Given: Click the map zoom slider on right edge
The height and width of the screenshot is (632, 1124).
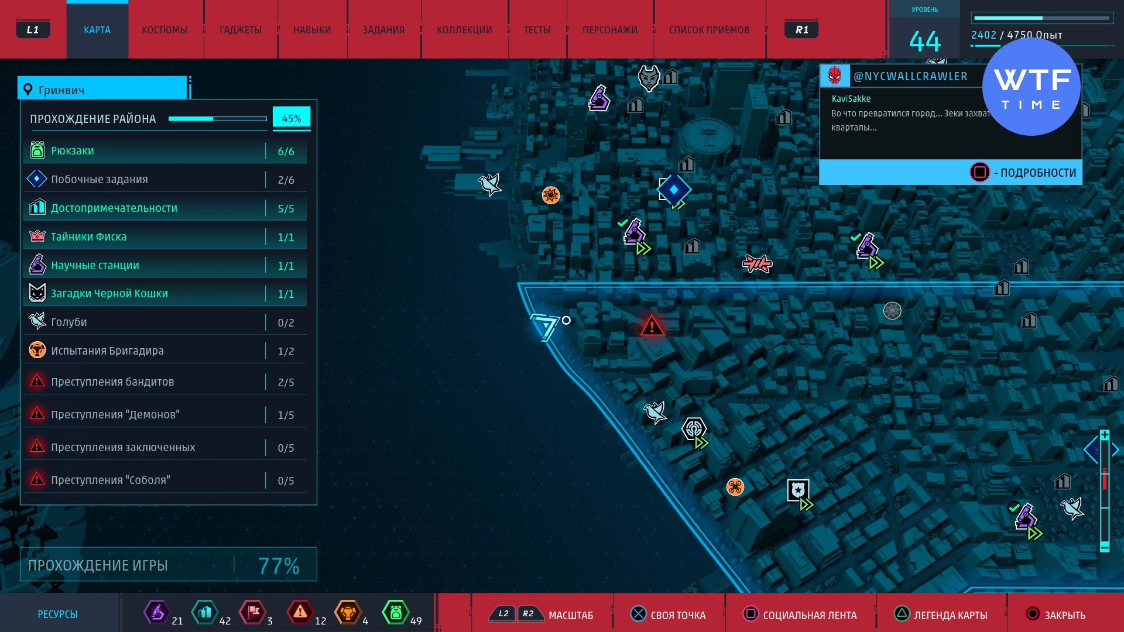Looking at the screenshot, I should pos(1105,490).
